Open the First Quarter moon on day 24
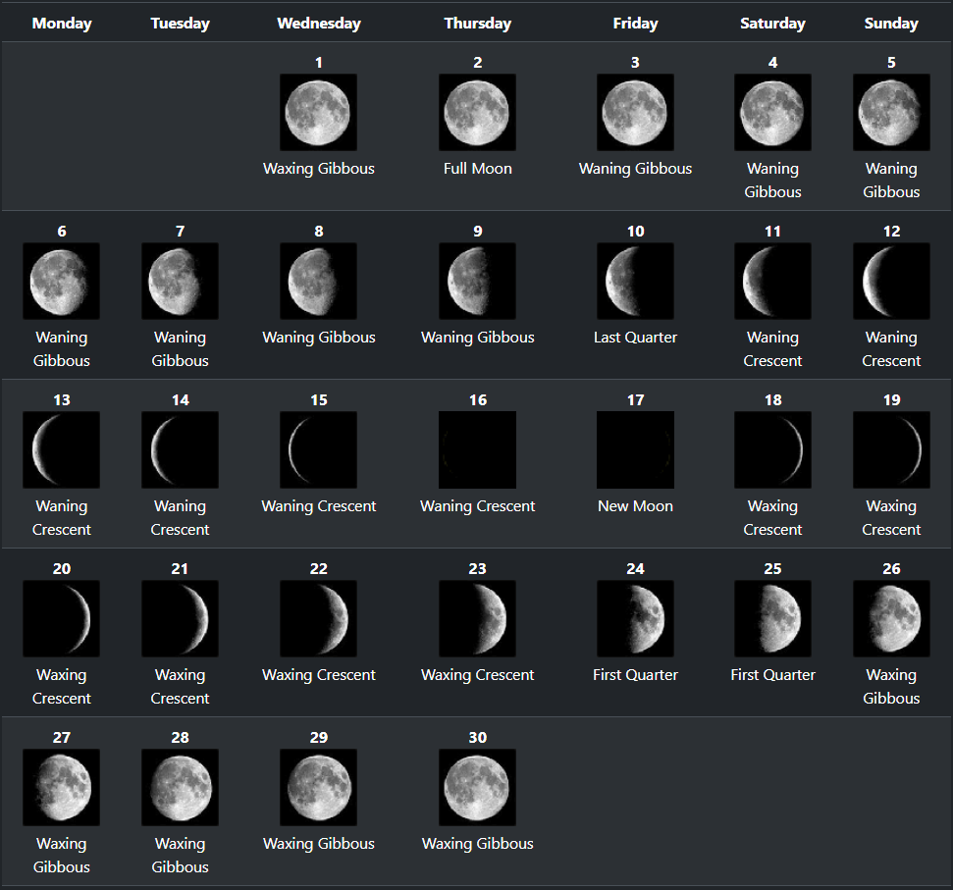The width and height of the screenshot is (953, 890). pos(635,619)
